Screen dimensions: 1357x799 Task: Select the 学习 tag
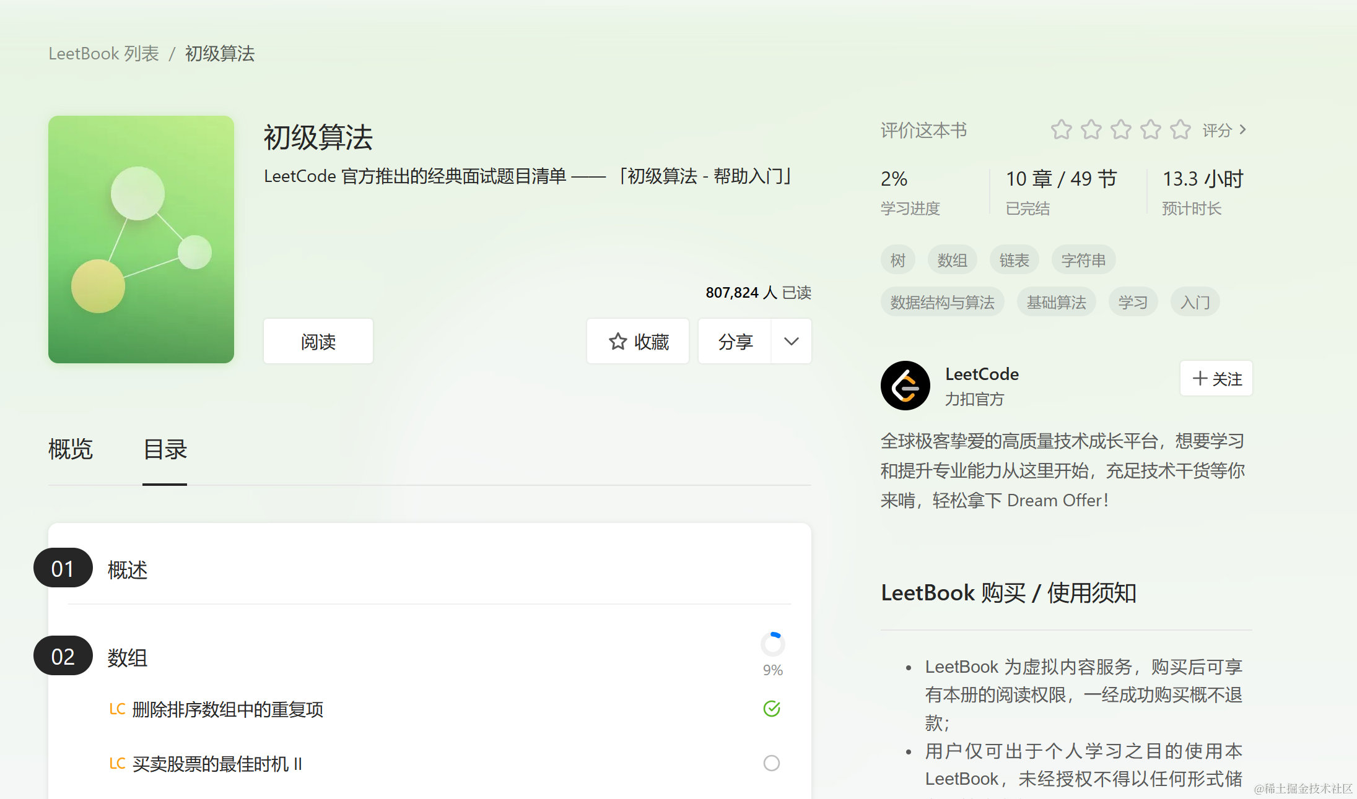click(1133, 302)
